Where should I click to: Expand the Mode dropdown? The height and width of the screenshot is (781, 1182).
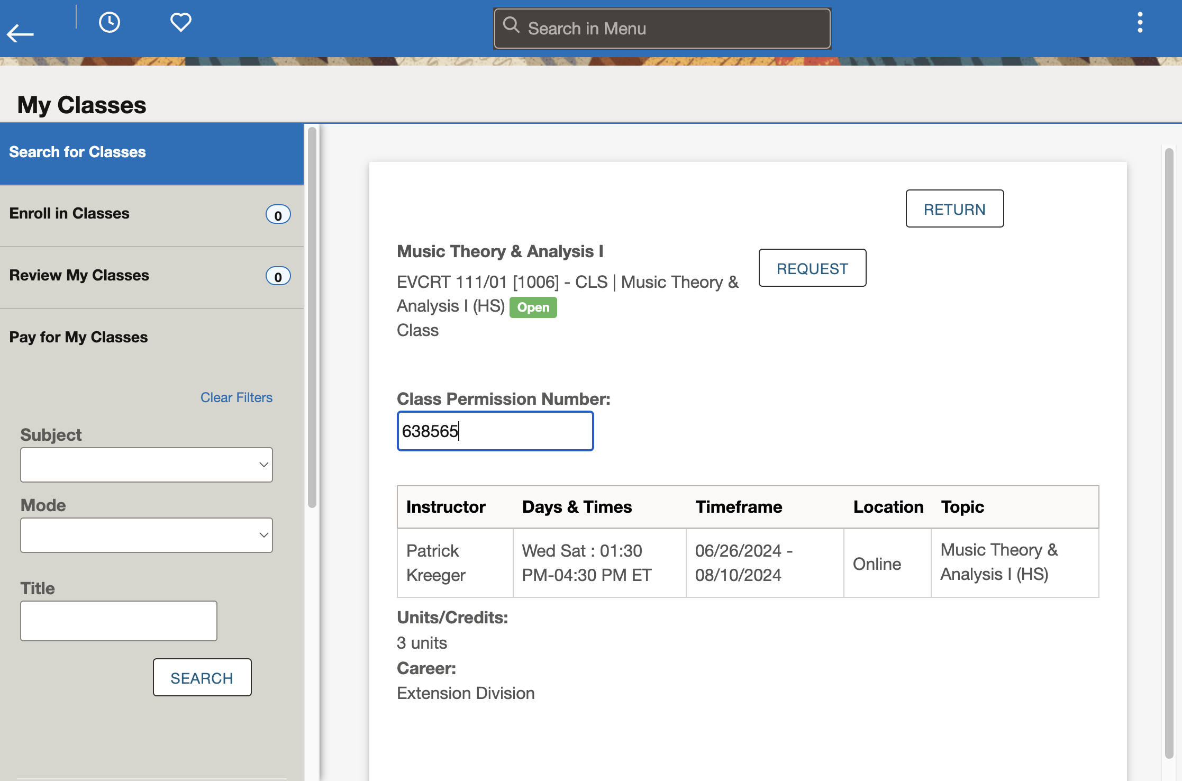[x=147, y=535]
